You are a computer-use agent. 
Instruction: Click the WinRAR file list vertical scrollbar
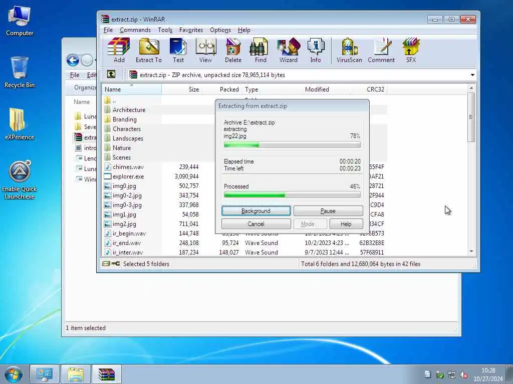pyautogui.click(x=471, y=117)
